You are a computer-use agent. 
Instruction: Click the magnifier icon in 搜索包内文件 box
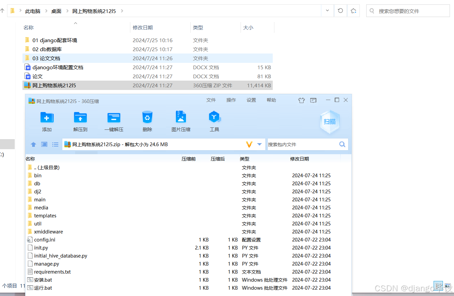(x=342, y=144)
